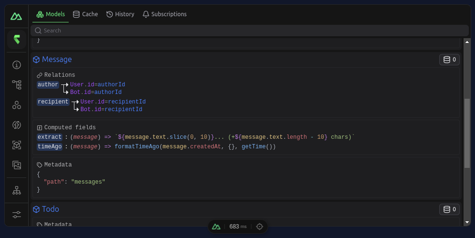Open the Components icon in sidebar

17,105
